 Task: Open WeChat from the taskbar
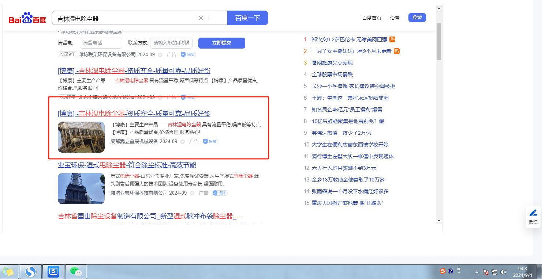click(76, 271)
